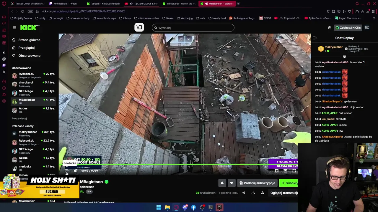
Task: Open NEEXcsgo in the Obserwowane list
Action: [x=33, y=92]
